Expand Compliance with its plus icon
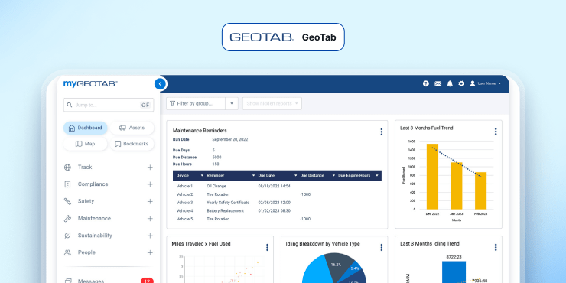This screenshot has width=566, height=283. (150, 184)
